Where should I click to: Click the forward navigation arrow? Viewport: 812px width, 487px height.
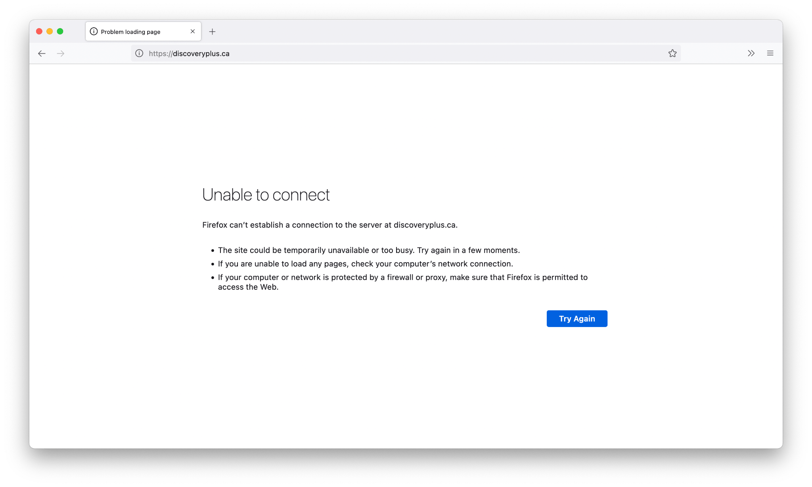[x=61, y=53]
